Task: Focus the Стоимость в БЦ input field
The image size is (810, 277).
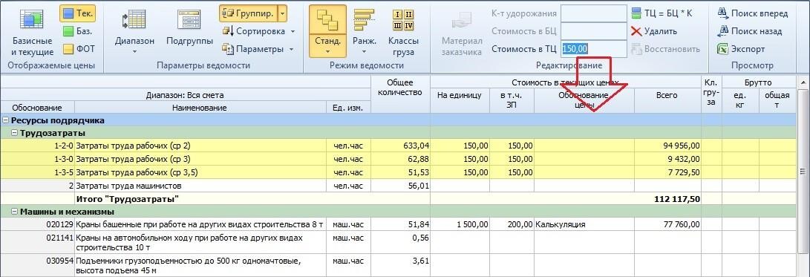Action: coord(593,31)
